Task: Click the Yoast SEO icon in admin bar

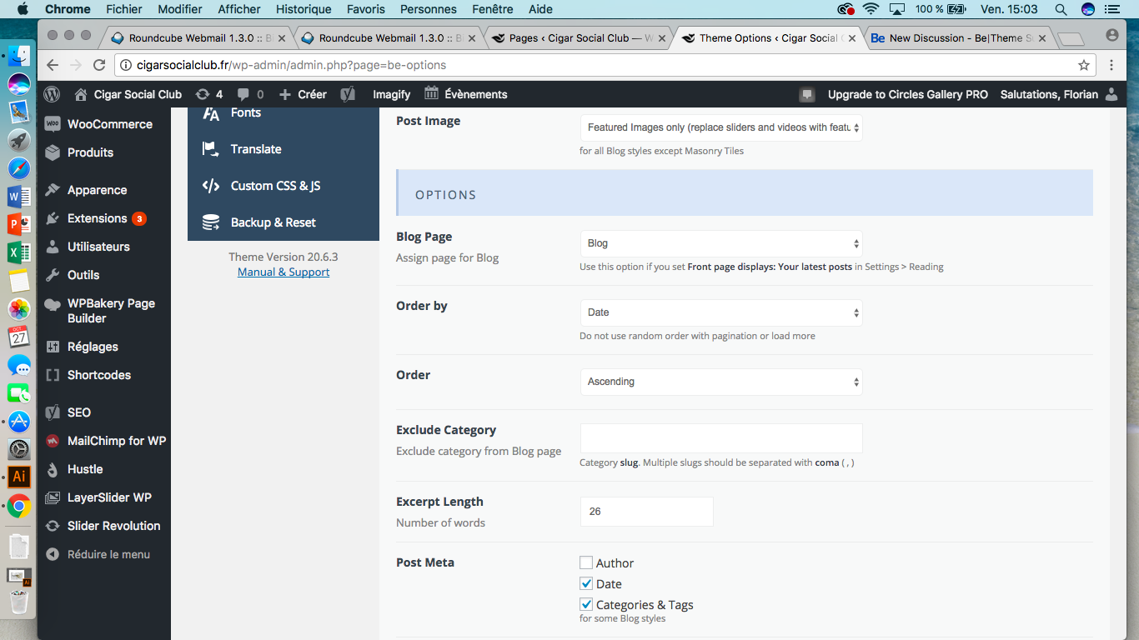Action: pos(348,94)
